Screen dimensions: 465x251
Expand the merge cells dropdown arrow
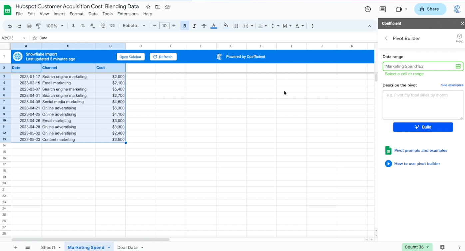tap(252, 26)
